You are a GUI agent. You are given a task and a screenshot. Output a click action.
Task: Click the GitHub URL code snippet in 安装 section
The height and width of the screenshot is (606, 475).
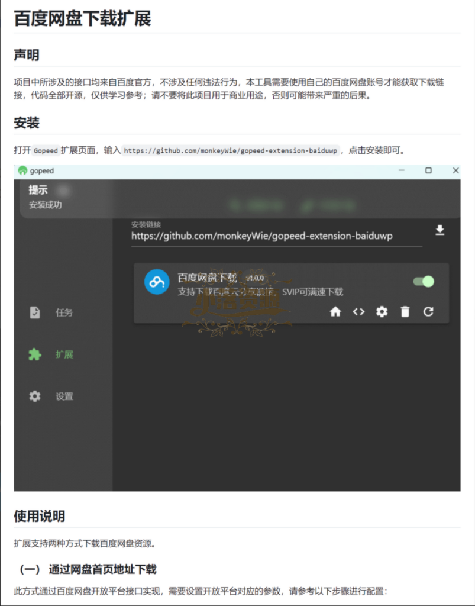[x=231, y=150]
